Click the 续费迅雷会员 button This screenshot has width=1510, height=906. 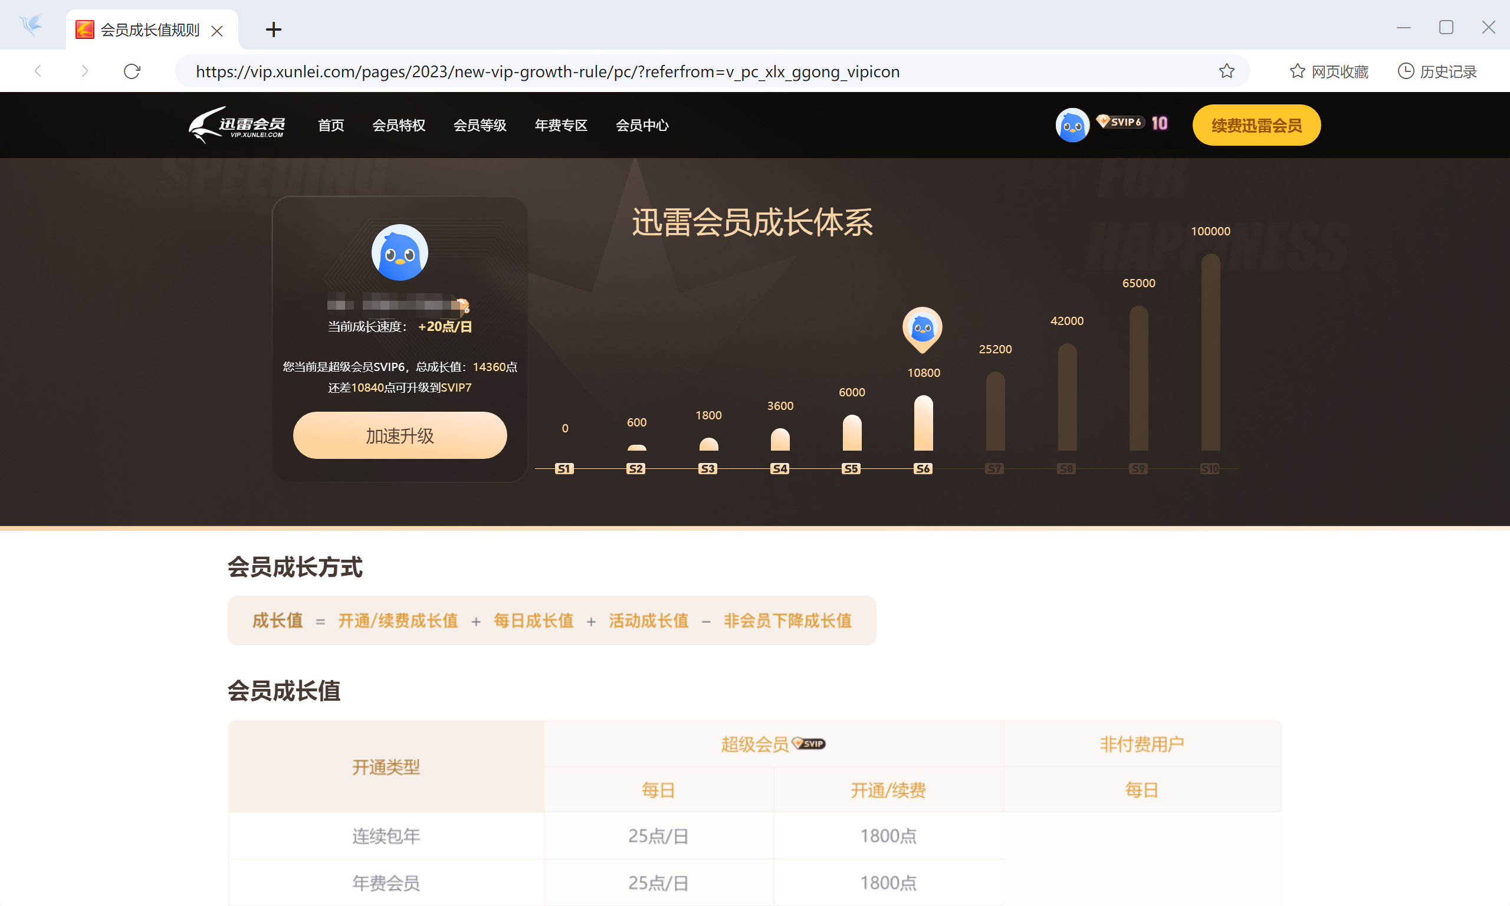(x=1256, y=125)
